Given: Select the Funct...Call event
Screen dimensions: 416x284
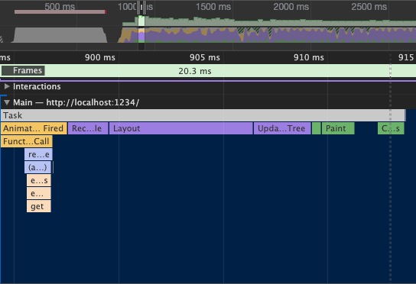Looking at the screenshot, I should 27,141.
